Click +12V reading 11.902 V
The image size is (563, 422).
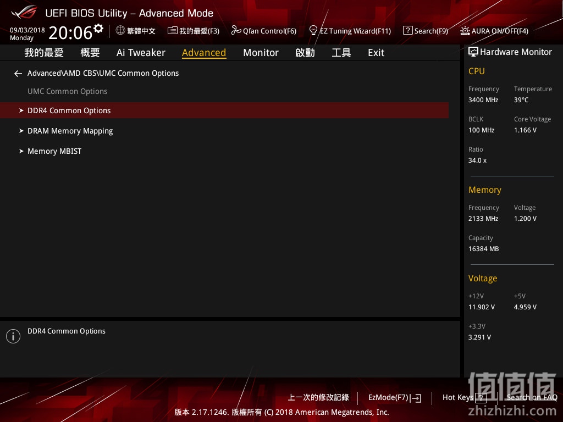481,307
